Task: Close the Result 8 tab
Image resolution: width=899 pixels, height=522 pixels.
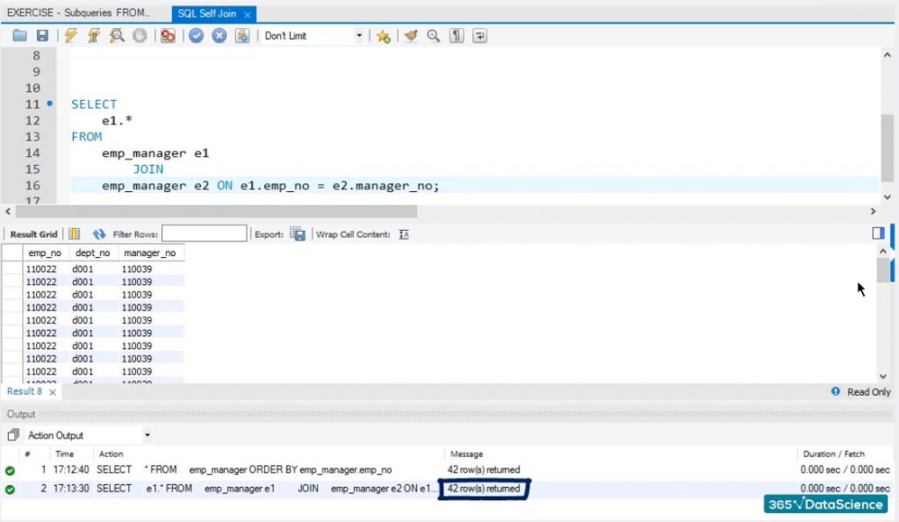Action: point(53,392)
